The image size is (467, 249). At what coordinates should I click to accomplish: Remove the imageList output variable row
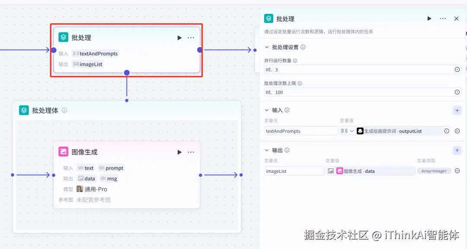[457, 171]
